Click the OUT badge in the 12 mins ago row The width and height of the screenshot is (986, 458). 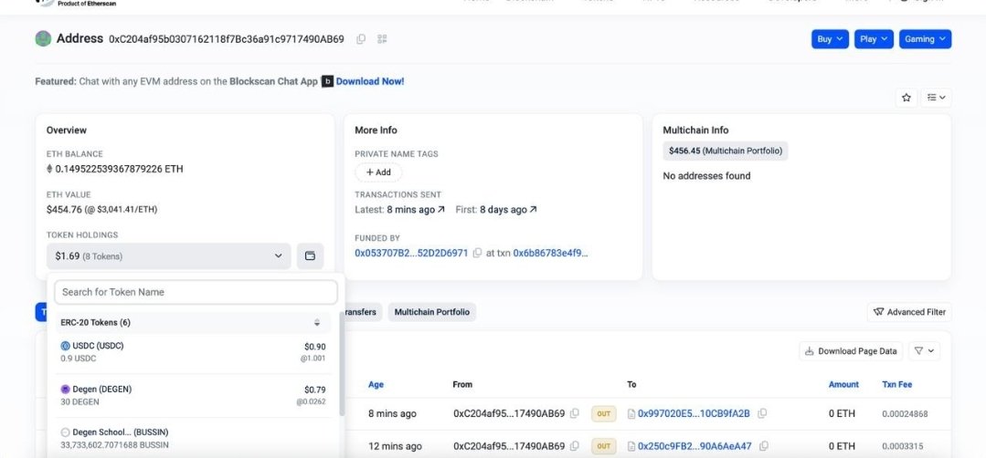click(x=603, y=446)
